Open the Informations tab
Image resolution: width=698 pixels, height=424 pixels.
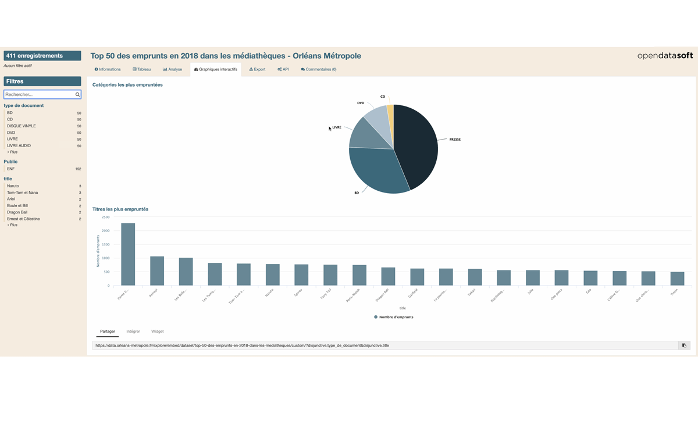click(108, 69)
